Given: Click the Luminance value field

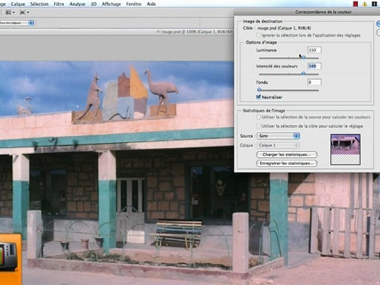Looking at the screenshot, I should tap(314, 50).
